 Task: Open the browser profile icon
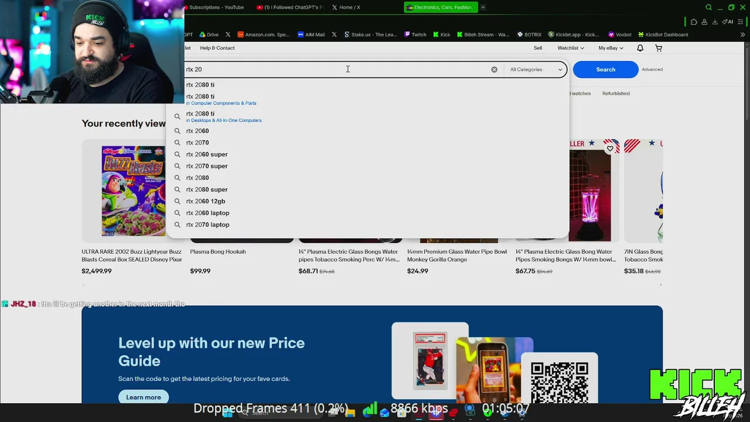[x=704, y=22]
